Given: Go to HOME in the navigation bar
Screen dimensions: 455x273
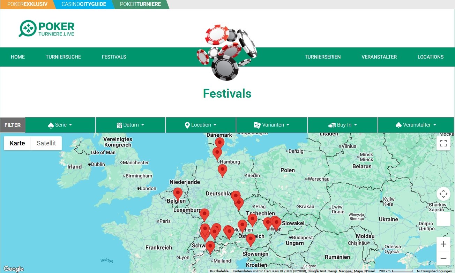Looking at the screenshot, I should pos(18,57).
